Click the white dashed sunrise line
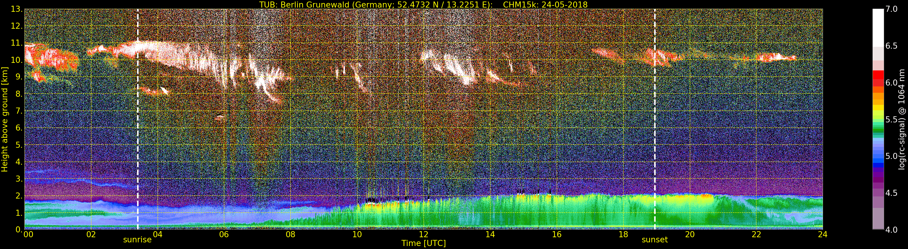The image size is (908, 249). (137, 119)
